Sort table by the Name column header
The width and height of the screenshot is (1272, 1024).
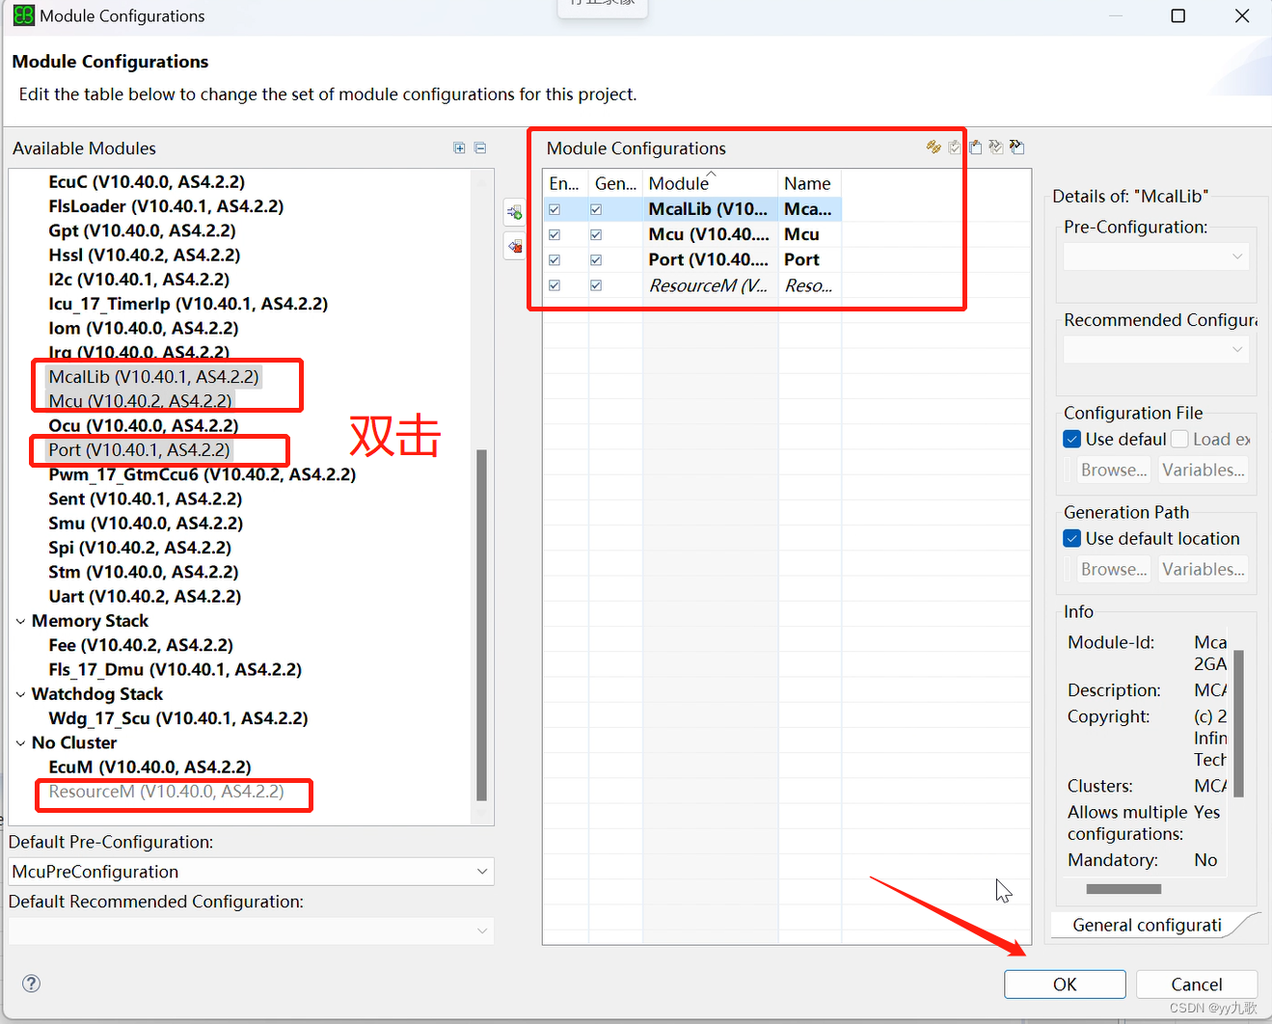coord(809,183)
